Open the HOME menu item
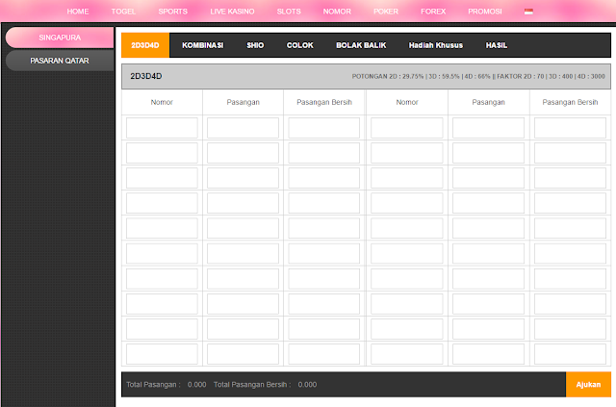This screenshot has width=616, height=407. coord(78,12)
